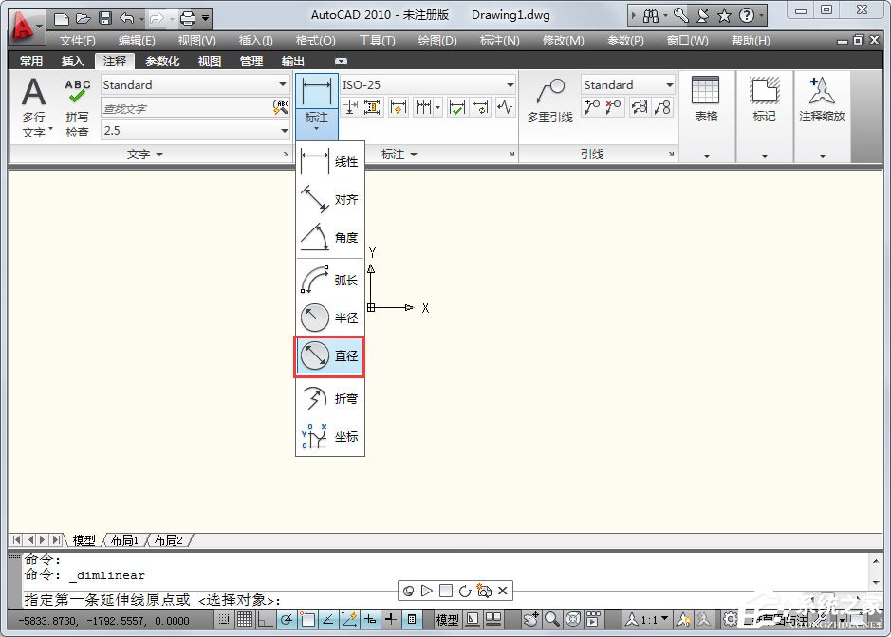Toggle grid display in status bar
The height and width of the screenshot is (637, 891).
244,619
